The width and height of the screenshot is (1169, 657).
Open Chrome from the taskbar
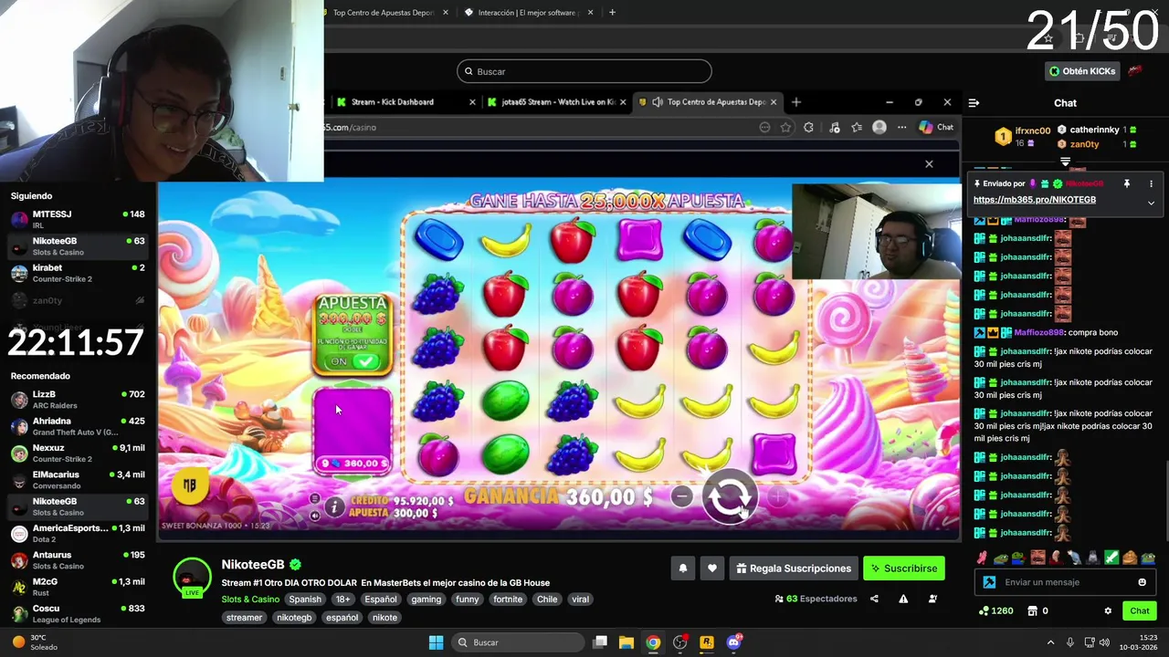click(653, 642)
